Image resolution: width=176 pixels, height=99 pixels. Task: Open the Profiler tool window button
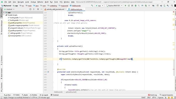coord(34,95)
